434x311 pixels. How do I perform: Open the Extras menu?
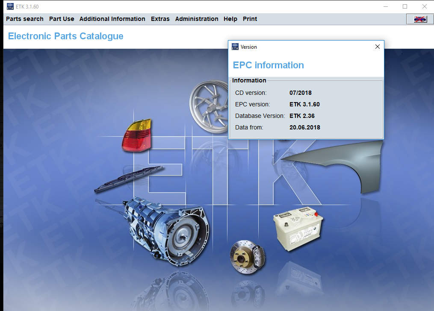[x=160, y=19]
